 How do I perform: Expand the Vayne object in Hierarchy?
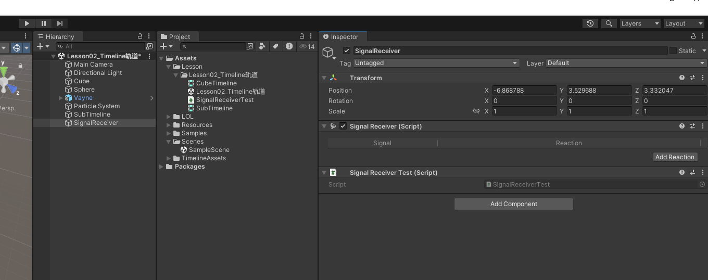[61, 98]
